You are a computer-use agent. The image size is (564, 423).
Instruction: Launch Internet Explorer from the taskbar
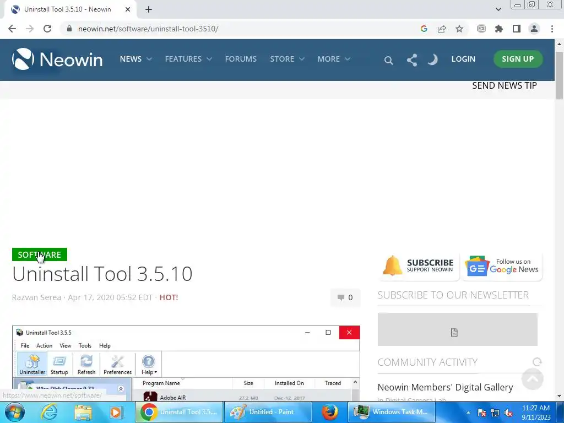pos(48,412)
